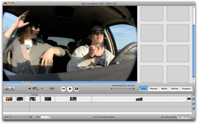Empty the trash showing 7.21 GB
The image size is (198, 124).
pos(184,117)
